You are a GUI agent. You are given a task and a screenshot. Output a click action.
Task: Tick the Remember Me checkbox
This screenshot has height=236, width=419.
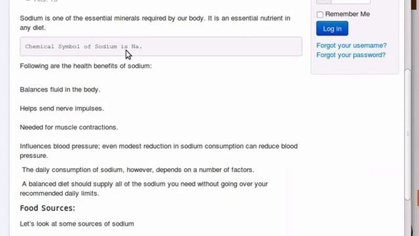320,14
